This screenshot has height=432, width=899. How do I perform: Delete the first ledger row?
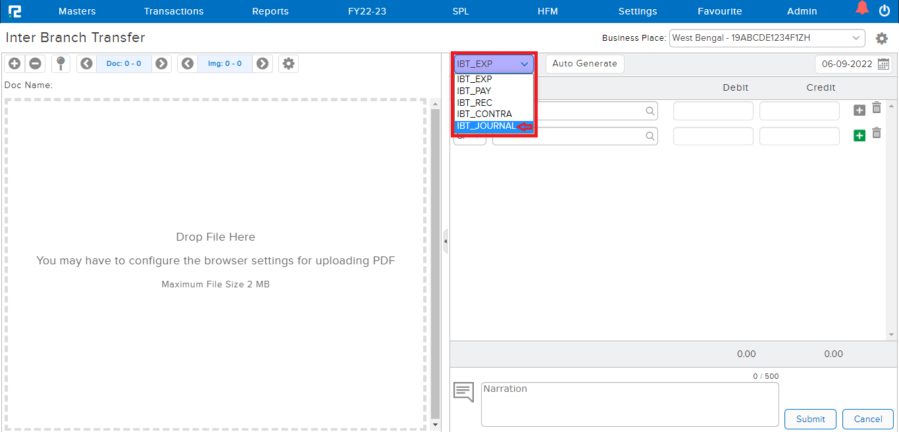pyautogui.click(x=877, y=108)
